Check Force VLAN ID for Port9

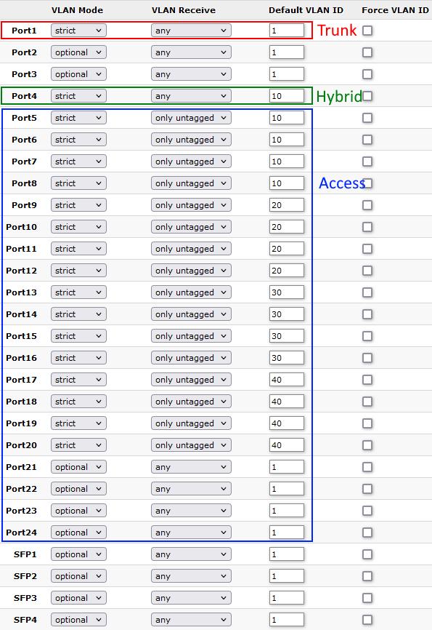tap(367, 205)
